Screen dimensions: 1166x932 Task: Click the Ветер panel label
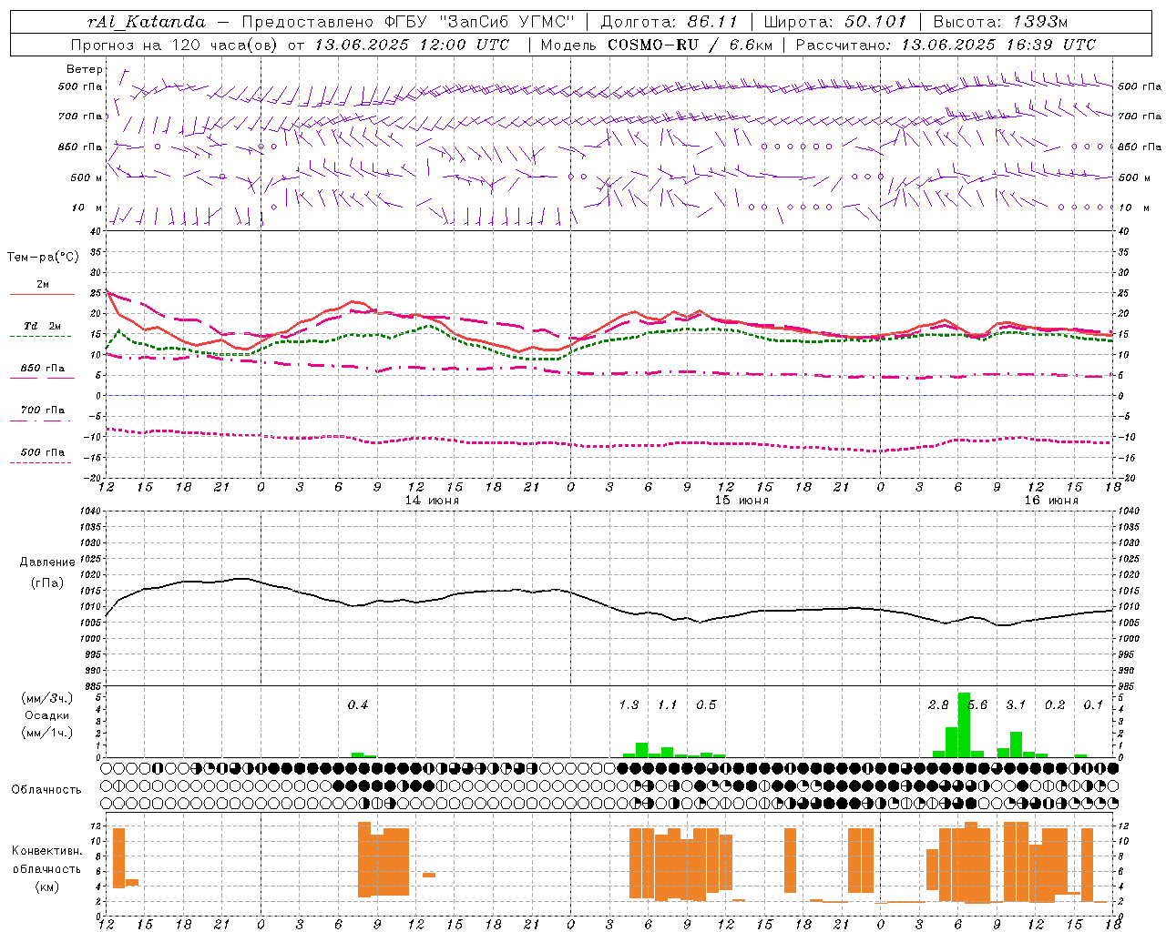[x=85, y=69]
